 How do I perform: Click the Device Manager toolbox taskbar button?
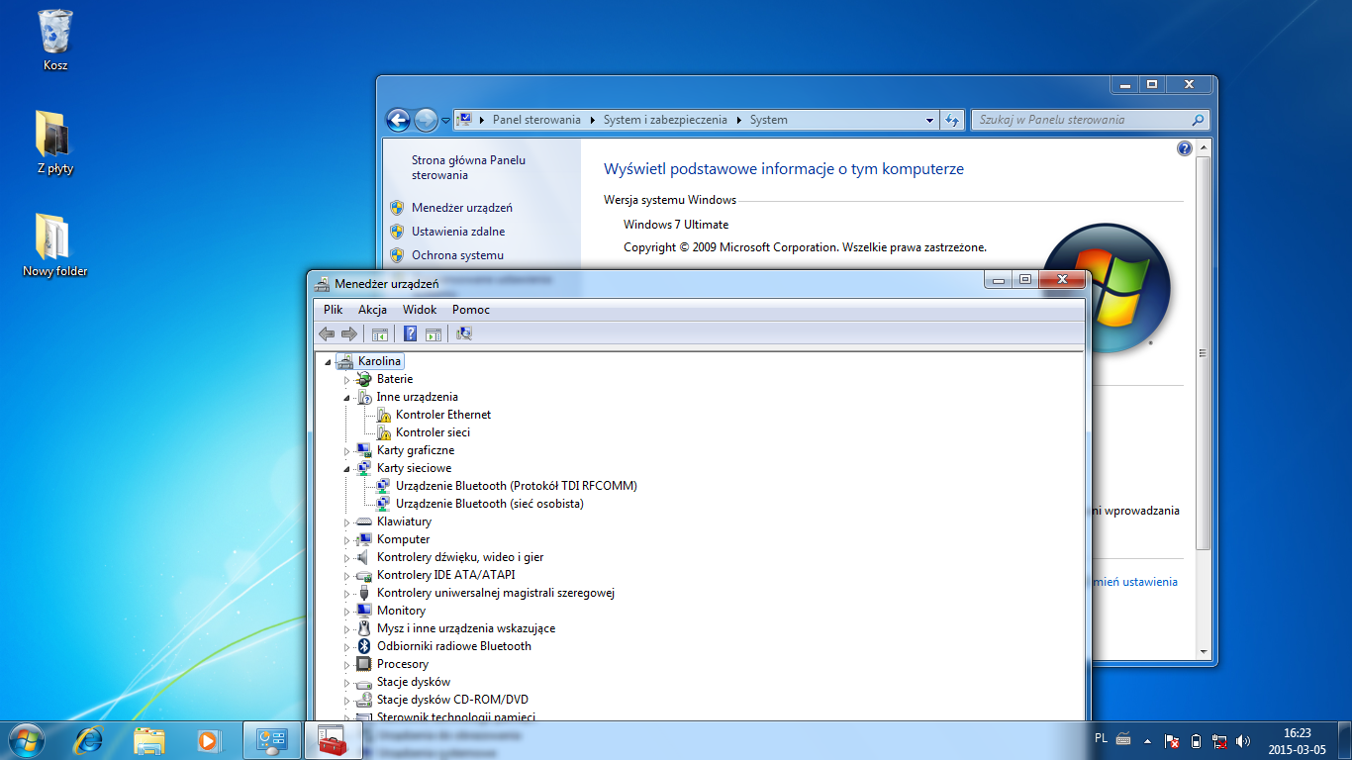pos(333,740)
